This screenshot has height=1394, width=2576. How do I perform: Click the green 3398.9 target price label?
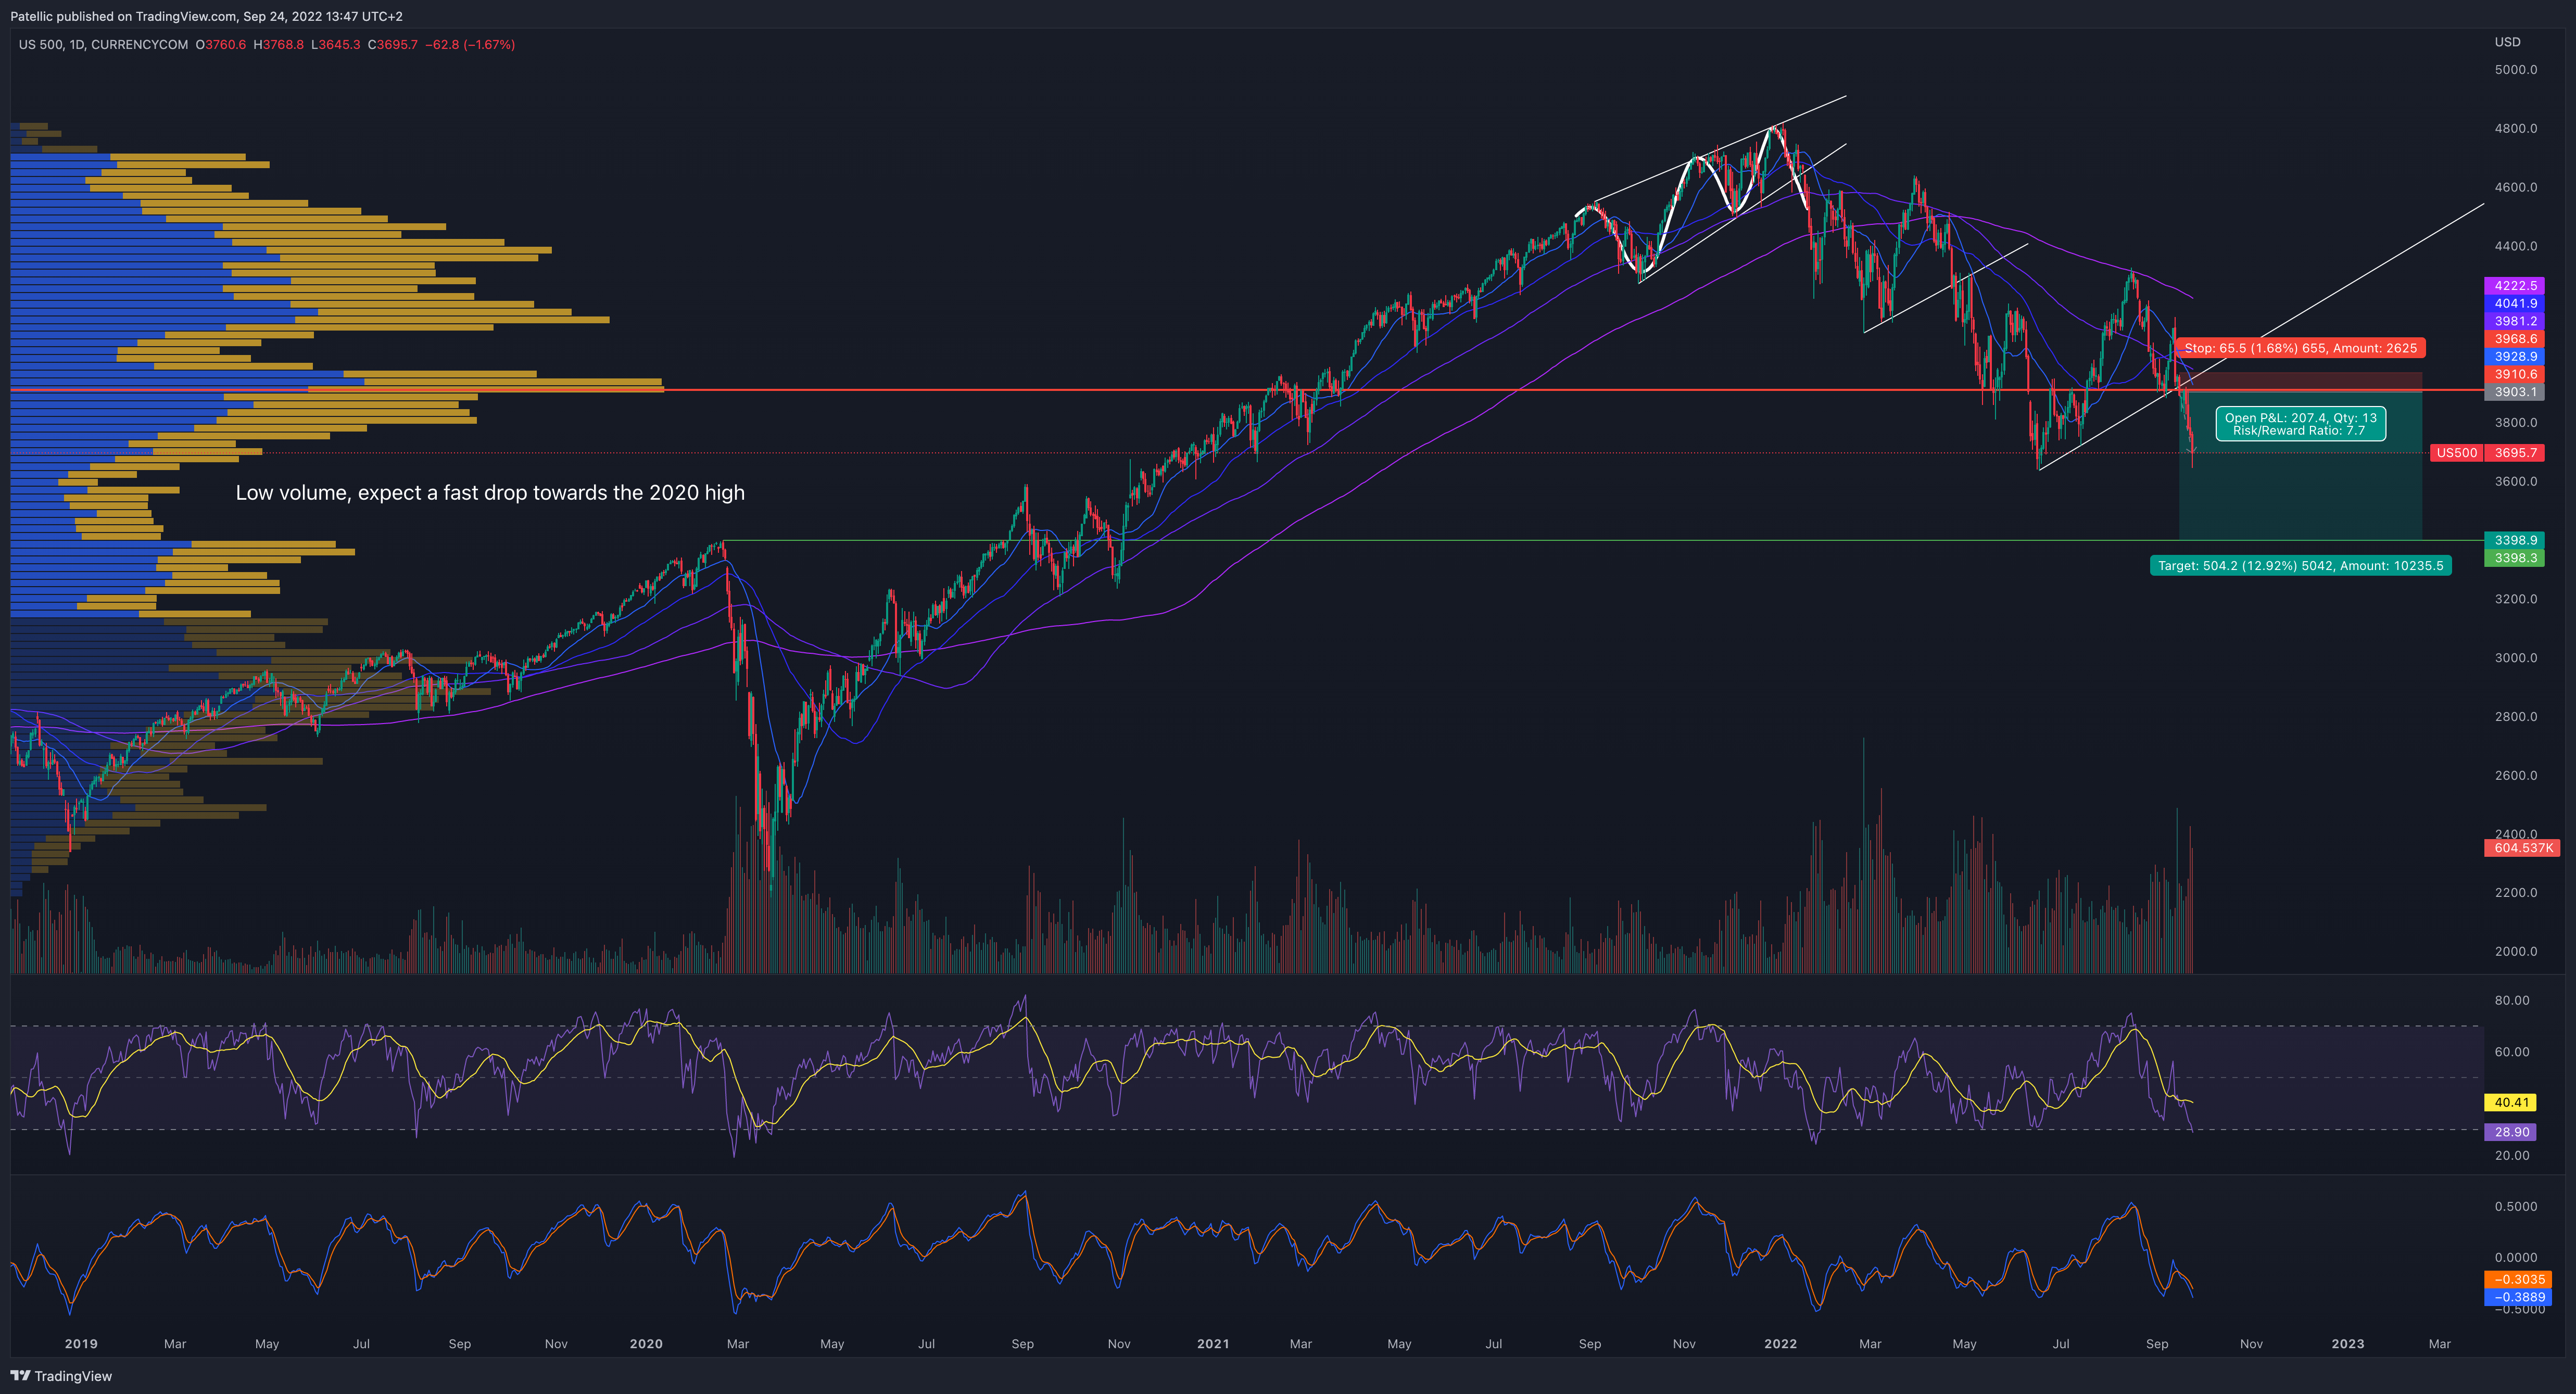pyautogui.click(x=2514, y=540)
